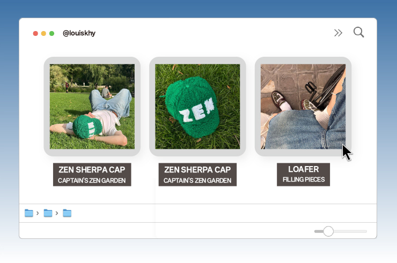
Task: Click ZEN SHERPA CAP label under the lying person photo
Action: point(92,170)
